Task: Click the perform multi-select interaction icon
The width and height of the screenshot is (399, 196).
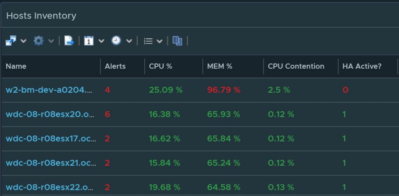Action: coord(11,41)
